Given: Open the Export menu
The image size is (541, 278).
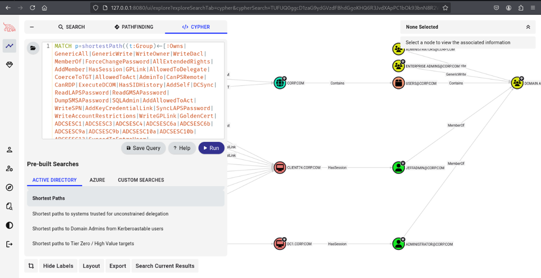Looking at the screenshot, I should [x=118, y=266].
